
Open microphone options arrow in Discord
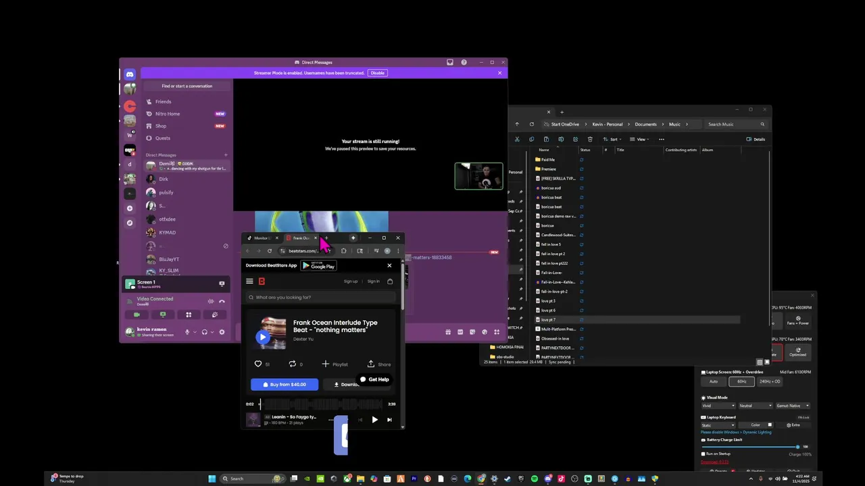[195, 331]
